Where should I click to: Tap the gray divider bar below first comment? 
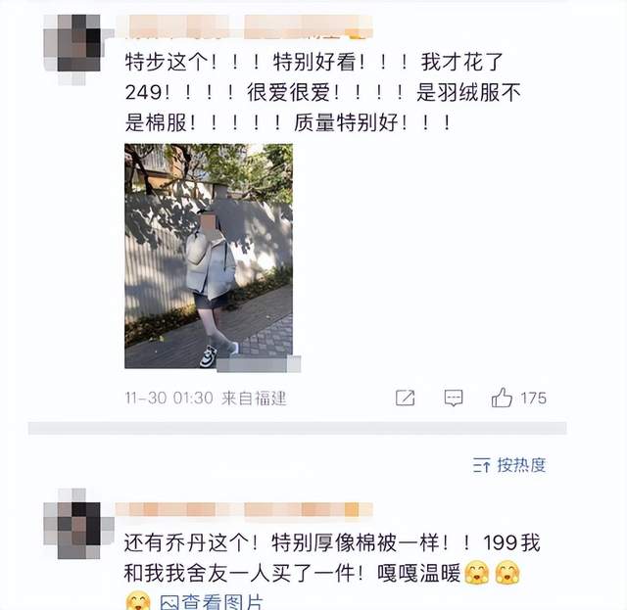pos(297,428)
